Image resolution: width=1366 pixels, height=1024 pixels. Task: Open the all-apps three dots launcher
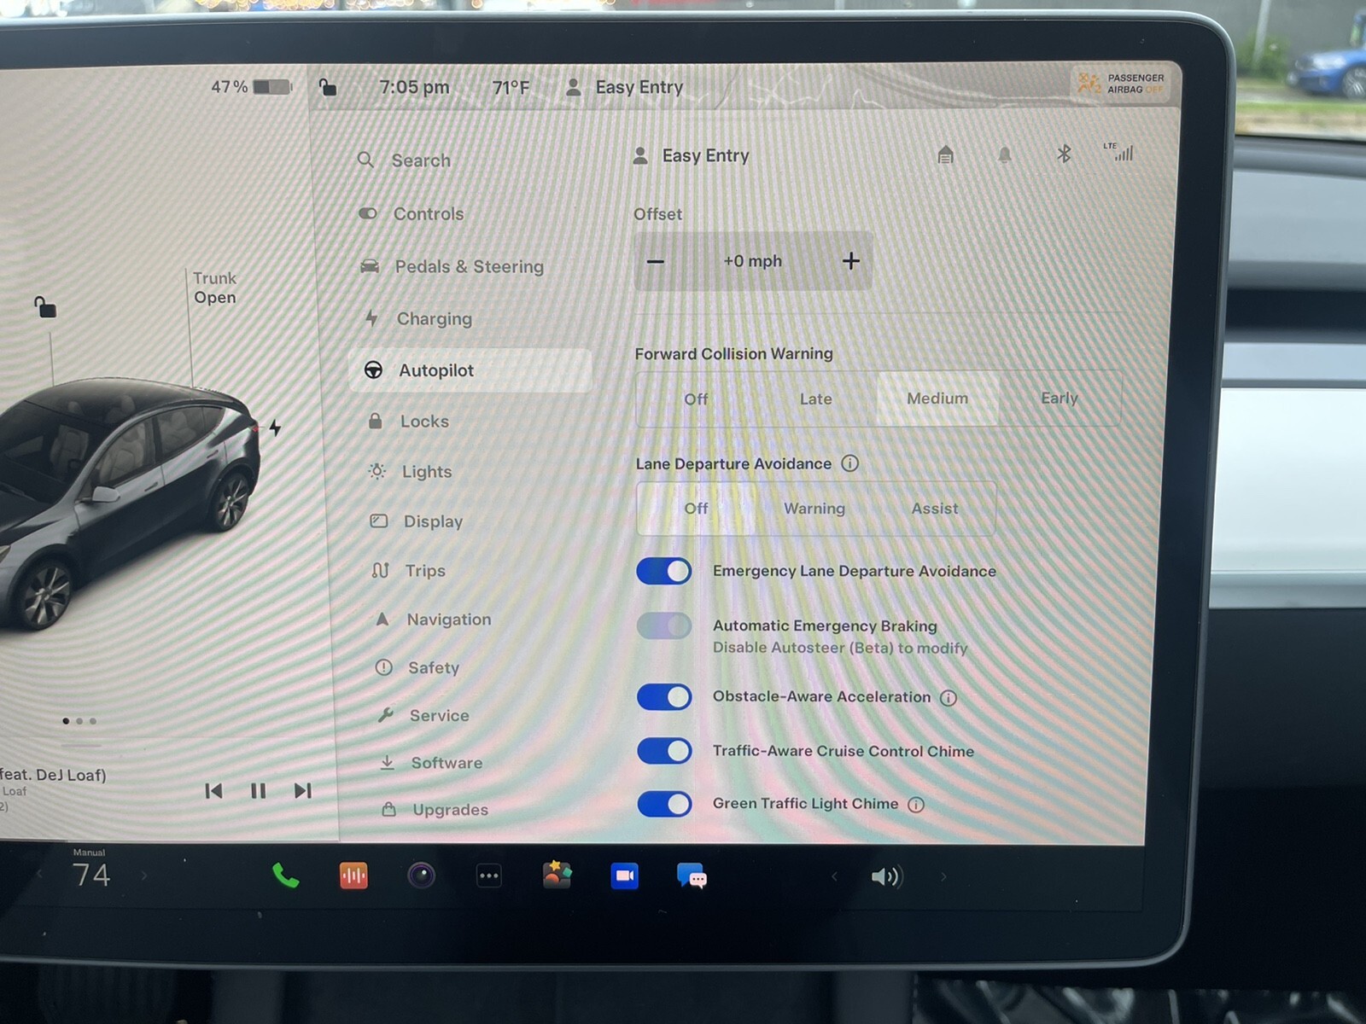click(x=488, y=876)
